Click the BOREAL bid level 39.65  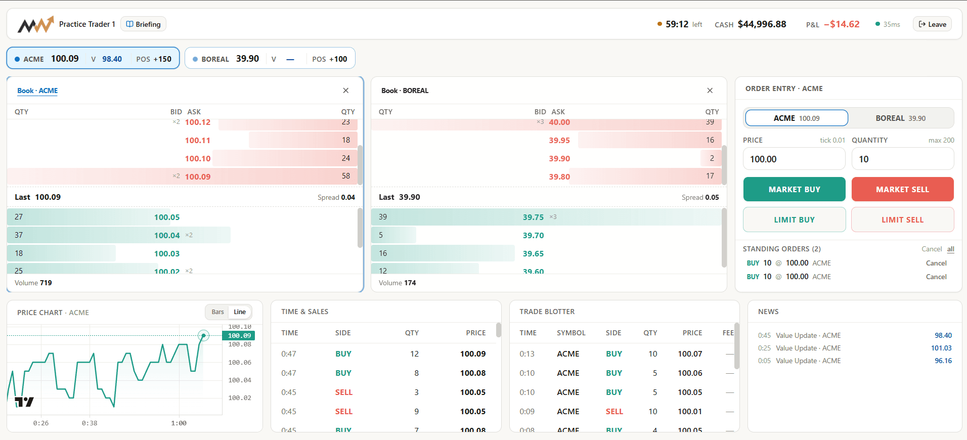(x=546, y=253)
